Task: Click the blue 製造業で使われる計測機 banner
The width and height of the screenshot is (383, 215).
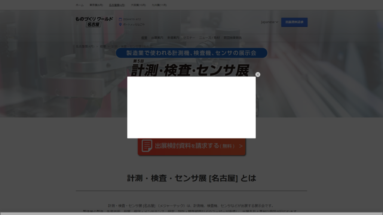Action: [x=191, y=53]
